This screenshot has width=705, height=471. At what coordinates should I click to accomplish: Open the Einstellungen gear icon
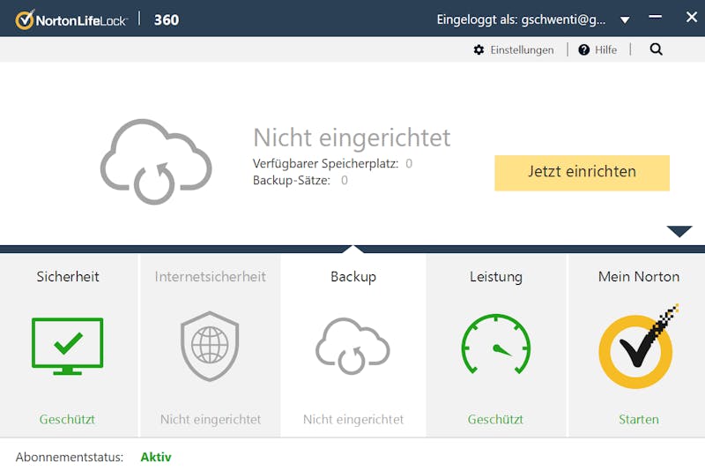point(479,50)
